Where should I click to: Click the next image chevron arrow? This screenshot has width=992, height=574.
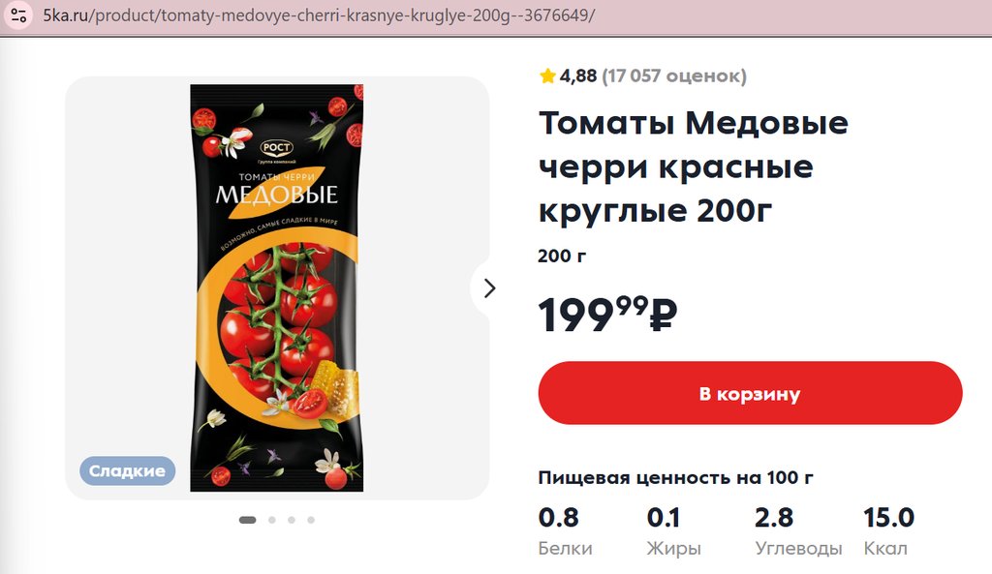click(x=489, y=287)
